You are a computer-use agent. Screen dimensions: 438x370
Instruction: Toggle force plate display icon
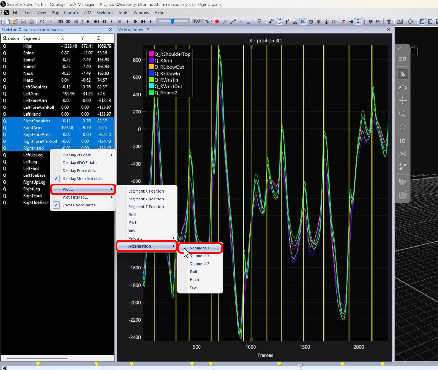click(x=295, y=21)
